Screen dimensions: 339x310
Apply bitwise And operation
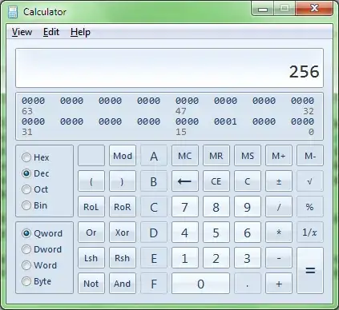pos(123,284)
